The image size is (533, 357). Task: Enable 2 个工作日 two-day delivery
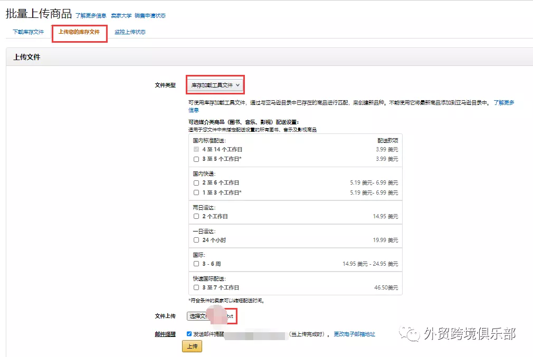(x=196, y=216)
